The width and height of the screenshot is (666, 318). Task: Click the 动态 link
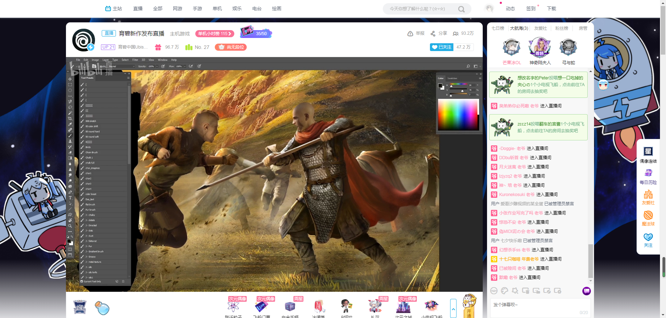[x=510, y=9]
